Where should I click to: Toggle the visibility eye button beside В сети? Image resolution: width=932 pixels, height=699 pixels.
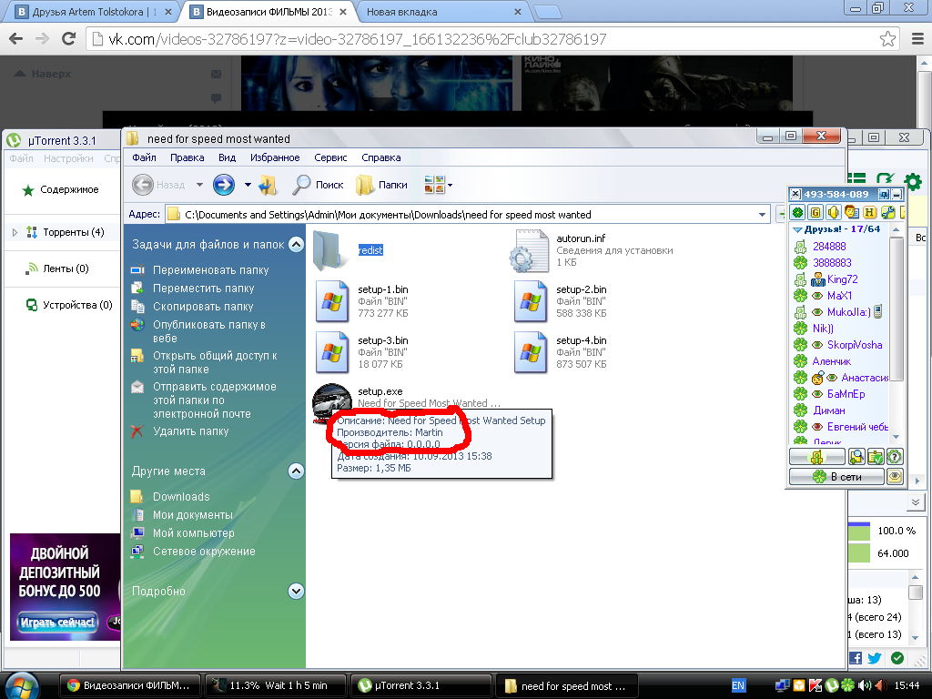895,477
